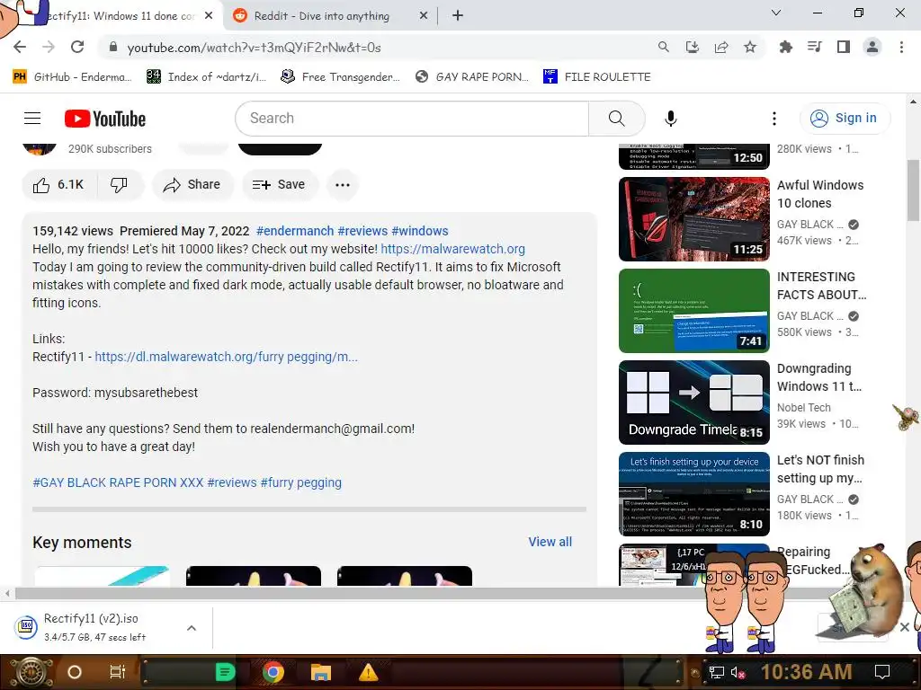Click the YouTube logo
The height and width of the screenshot is (690, 921).
pos(105,119)
